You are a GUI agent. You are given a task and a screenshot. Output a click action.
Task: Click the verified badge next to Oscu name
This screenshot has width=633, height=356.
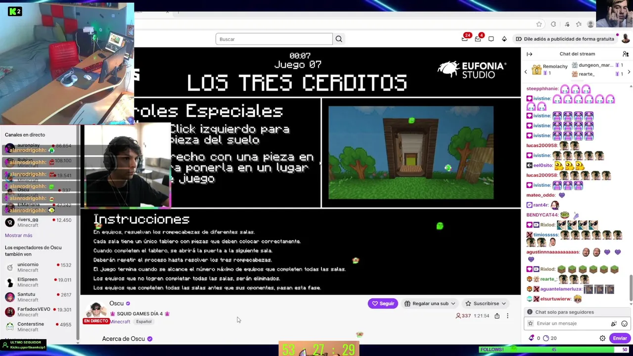128,304
